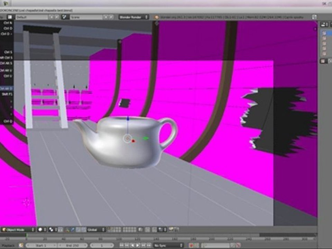Open the snap element type selector
The image size is (332, 249).
pyautogui.click(x=163, y=230)
